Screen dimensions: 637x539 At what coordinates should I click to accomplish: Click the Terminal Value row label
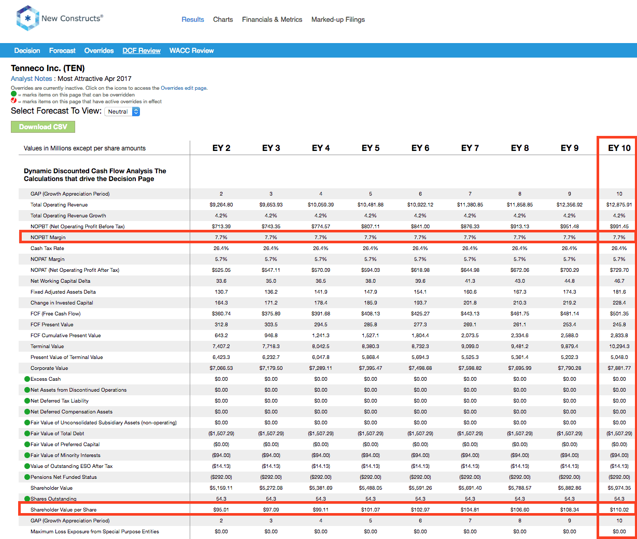pyautogui.click(x=47, y=347)
